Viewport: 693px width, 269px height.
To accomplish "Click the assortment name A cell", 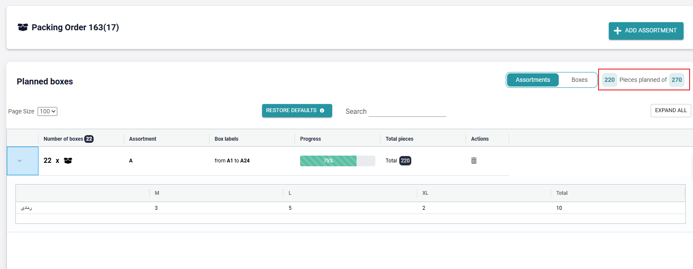I will pyautogui.click(x=131, y=161).
